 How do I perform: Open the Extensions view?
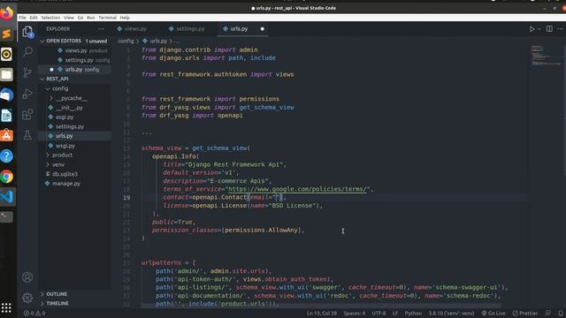(27, 114)
